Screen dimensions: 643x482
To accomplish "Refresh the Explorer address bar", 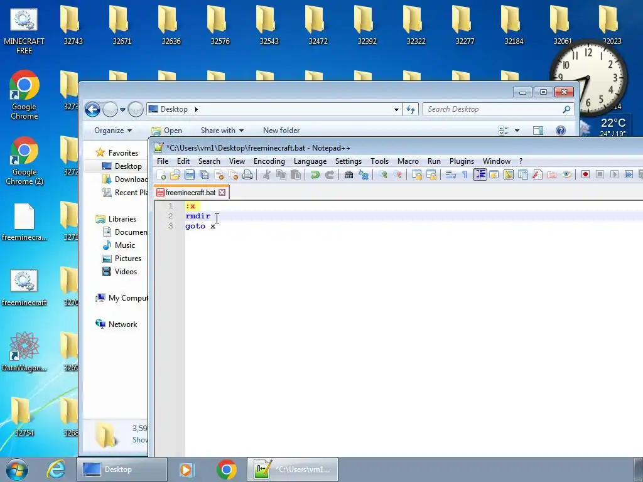I will pyautogui.click(x=411, y=109).
